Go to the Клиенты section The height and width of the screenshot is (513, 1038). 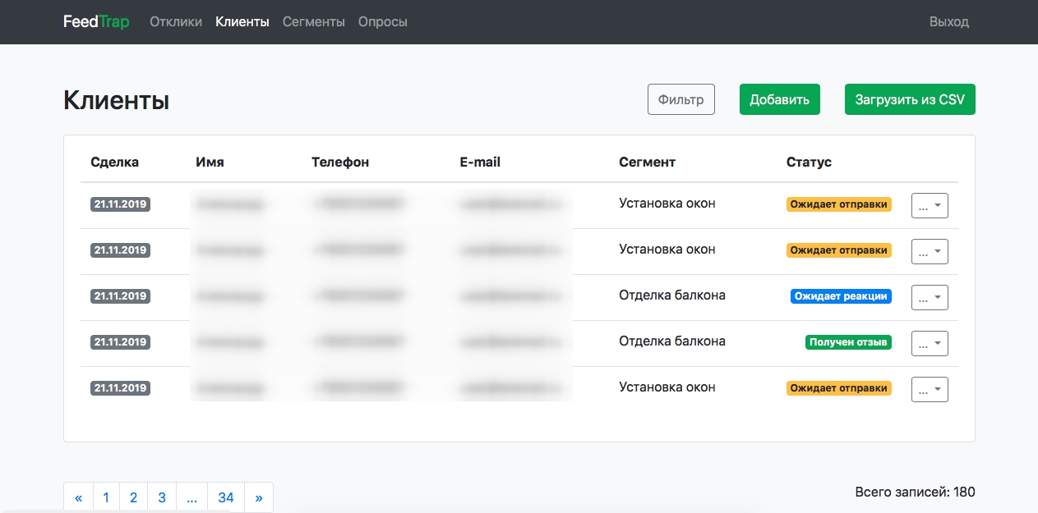[x=242, y=22]
